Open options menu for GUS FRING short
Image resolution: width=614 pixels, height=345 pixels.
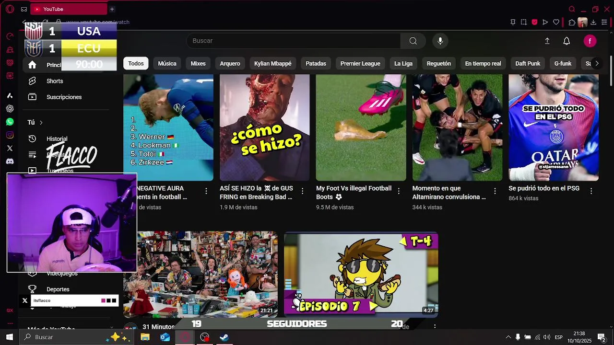(x=302, y=191)
